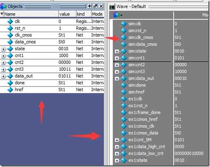The height and width of the screenshot is (167, 210).
Task: Select the cnt3 row name in Objects
Action: (19, 69)
